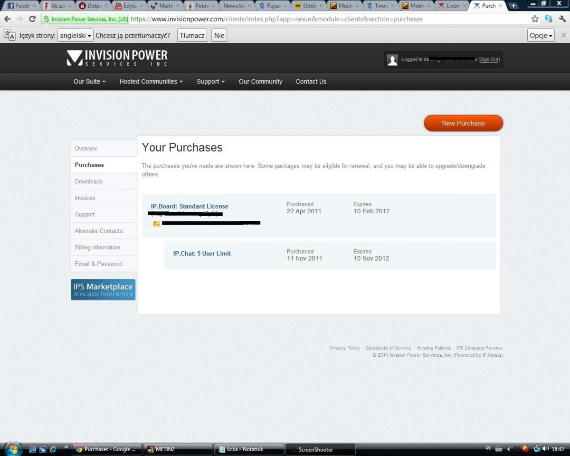Dismiss the translation bar with its X

click(563, 35)
